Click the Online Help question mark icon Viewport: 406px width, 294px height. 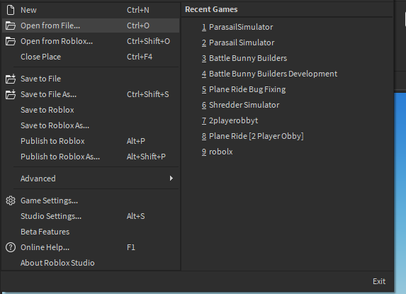11,247
